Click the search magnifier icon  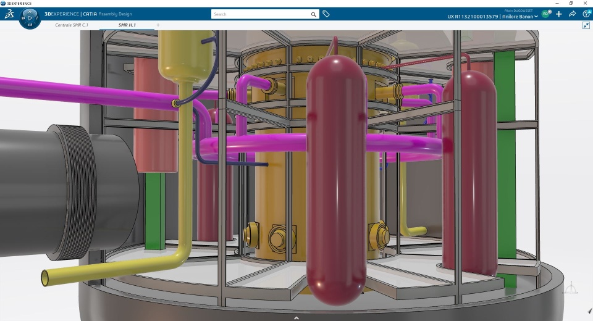(x=314, y=14)
